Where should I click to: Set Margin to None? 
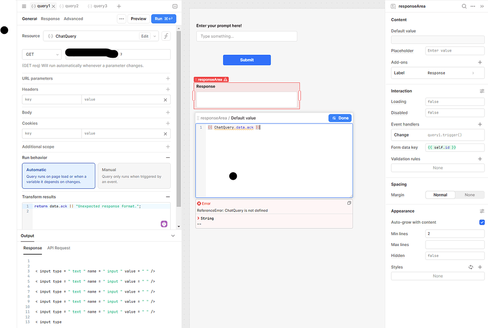pyautogui.click(x=470, y=195)
